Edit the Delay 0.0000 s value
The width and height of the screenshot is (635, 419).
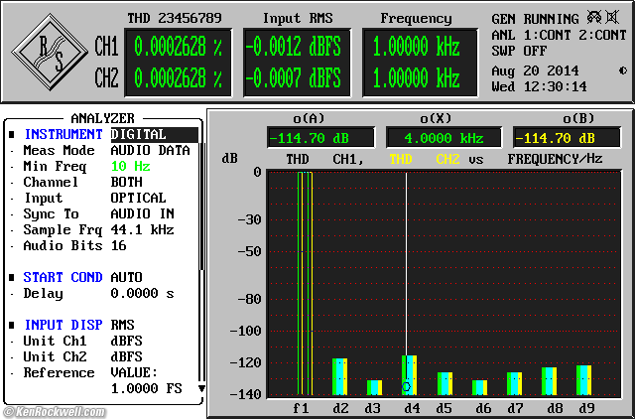[142, 293]
